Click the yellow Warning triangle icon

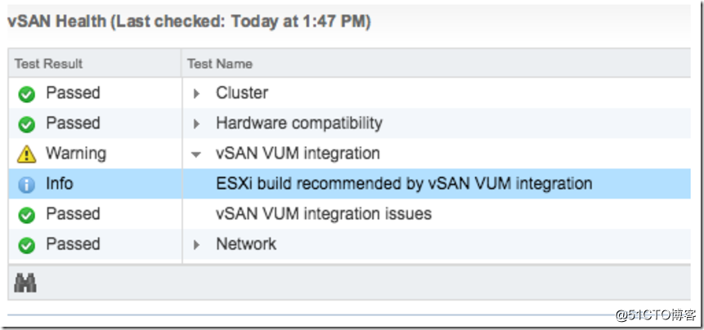point(26,154)
